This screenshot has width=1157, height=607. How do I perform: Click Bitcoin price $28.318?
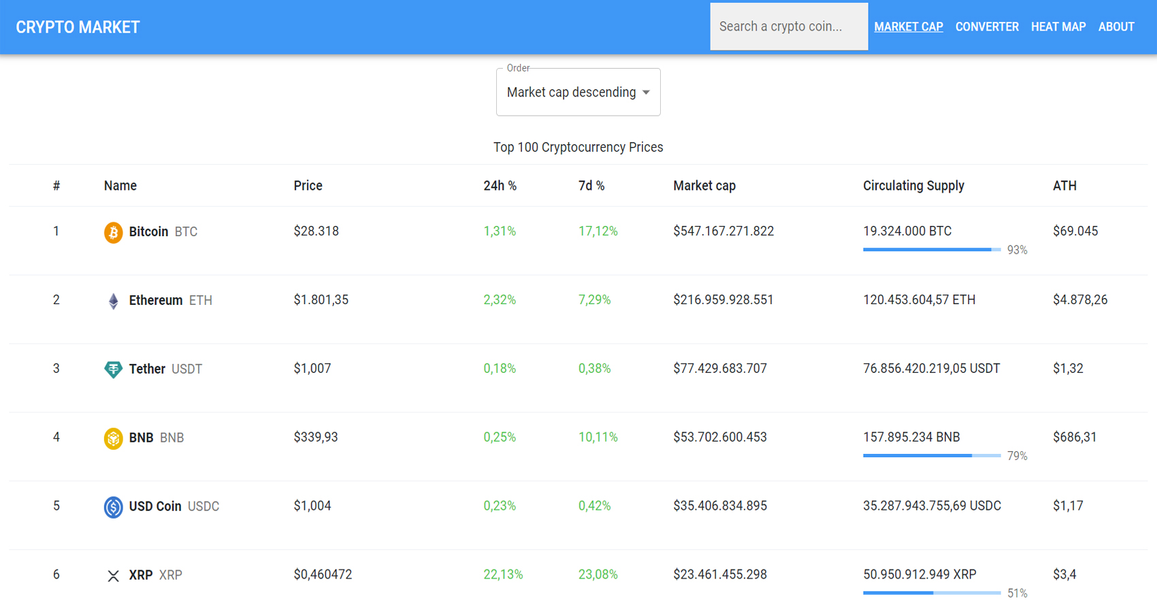point(316,231)
